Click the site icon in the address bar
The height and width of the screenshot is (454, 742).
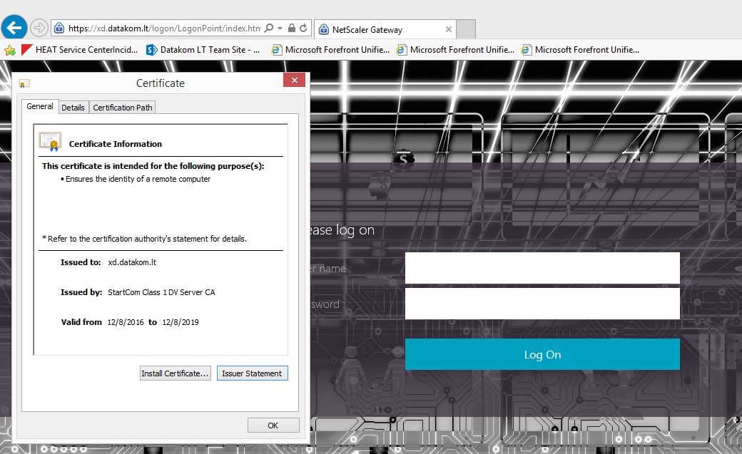[59, 29]
